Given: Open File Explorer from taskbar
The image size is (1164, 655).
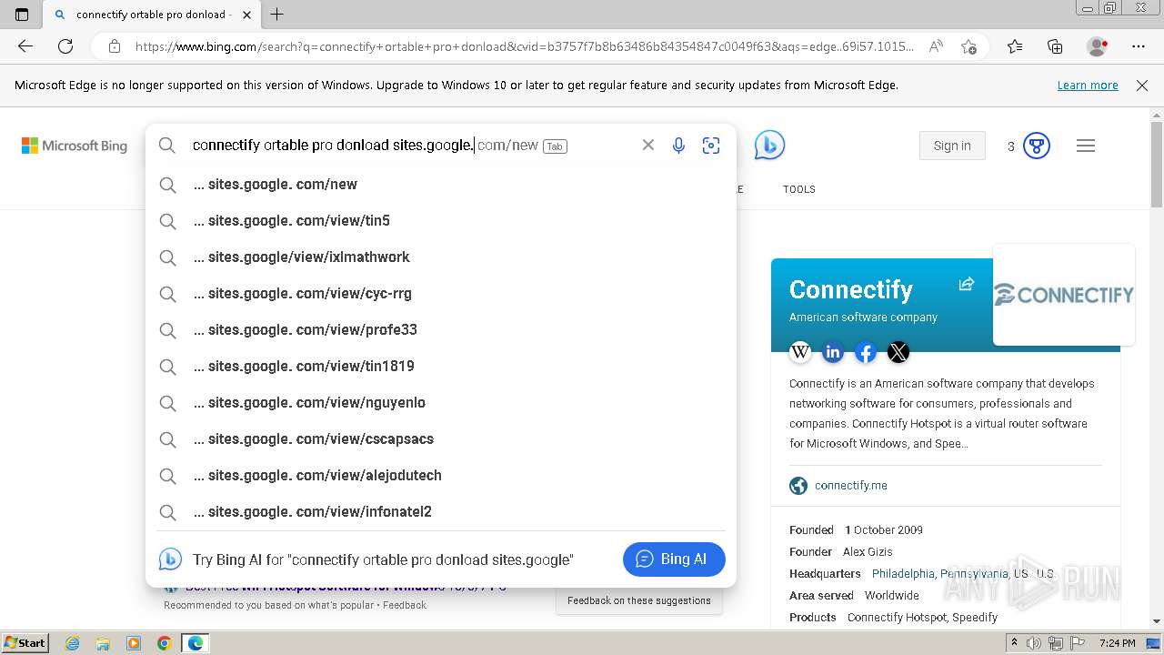Looking at the screenshot, I should 104,643.
